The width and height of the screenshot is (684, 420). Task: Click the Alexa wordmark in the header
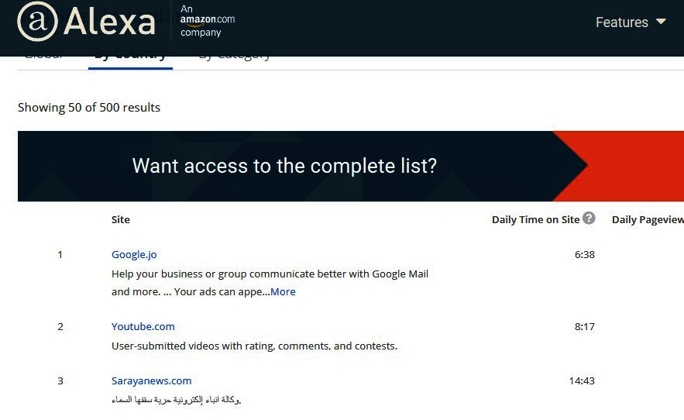(x=109, y=22)
